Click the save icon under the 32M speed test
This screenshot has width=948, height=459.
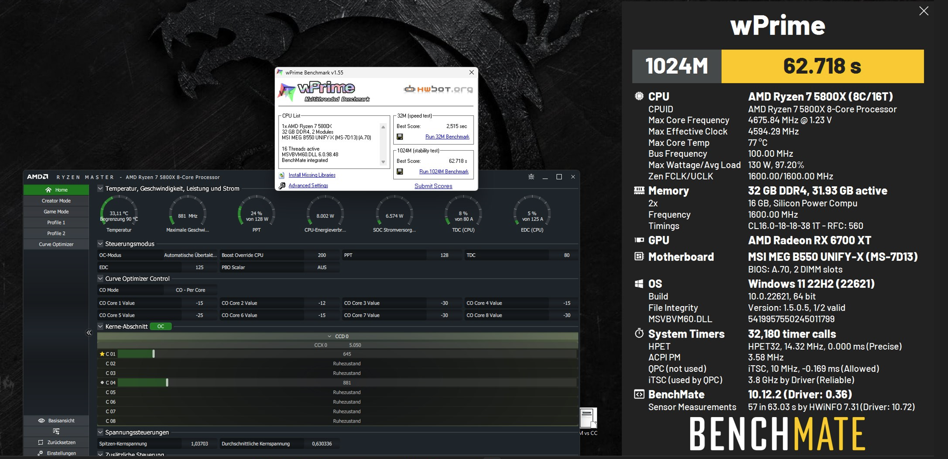[400, 137]
